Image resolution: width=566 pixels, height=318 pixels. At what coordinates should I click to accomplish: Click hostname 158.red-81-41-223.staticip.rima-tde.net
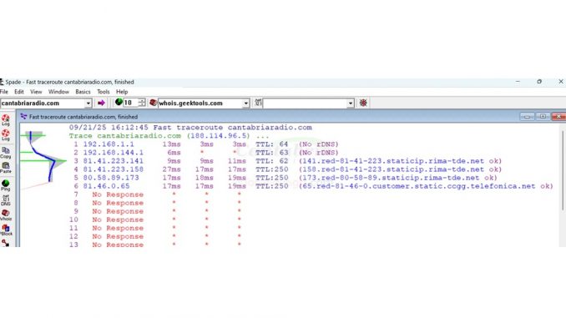393,169
